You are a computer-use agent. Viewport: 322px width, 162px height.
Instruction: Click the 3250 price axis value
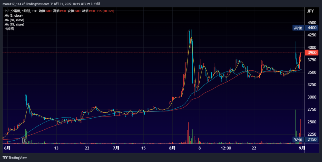coord(312,85)
